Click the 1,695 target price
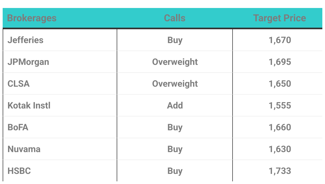Viewport: 325px width, 184px height. (280, 62)
